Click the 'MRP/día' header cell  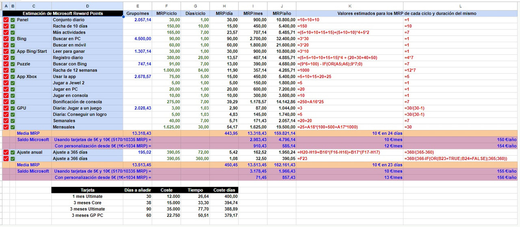pos(224,13)
